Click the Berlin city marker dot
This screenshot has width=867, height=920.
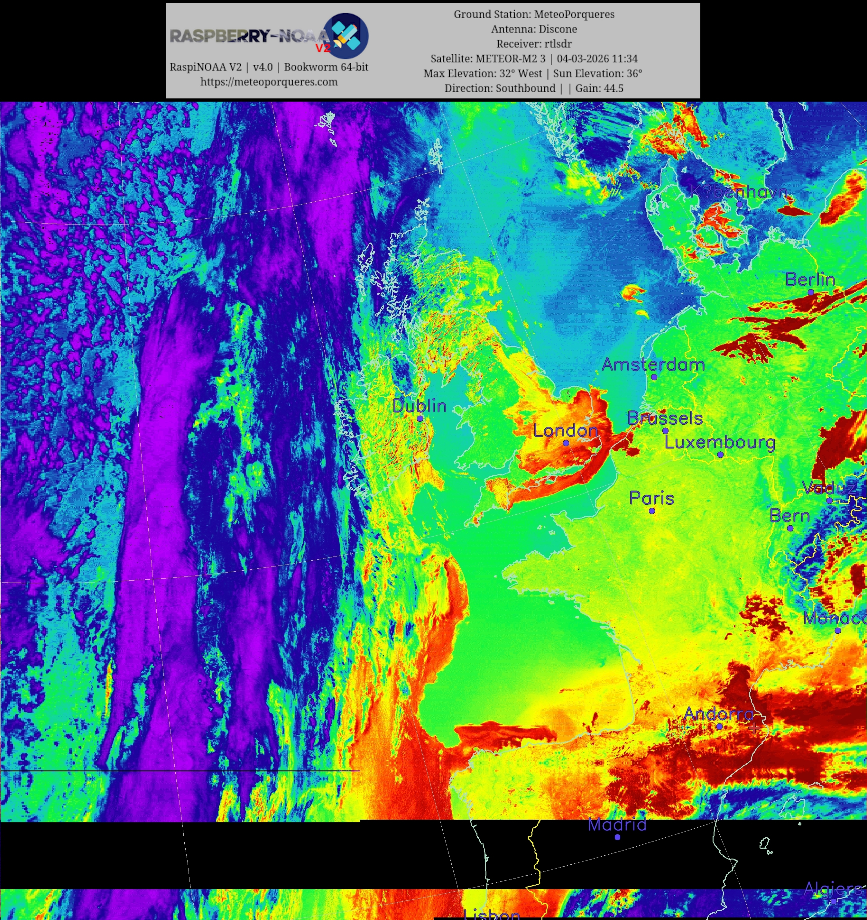811,292
